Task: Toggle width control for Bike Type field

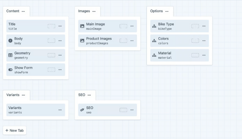Action: 195,26
